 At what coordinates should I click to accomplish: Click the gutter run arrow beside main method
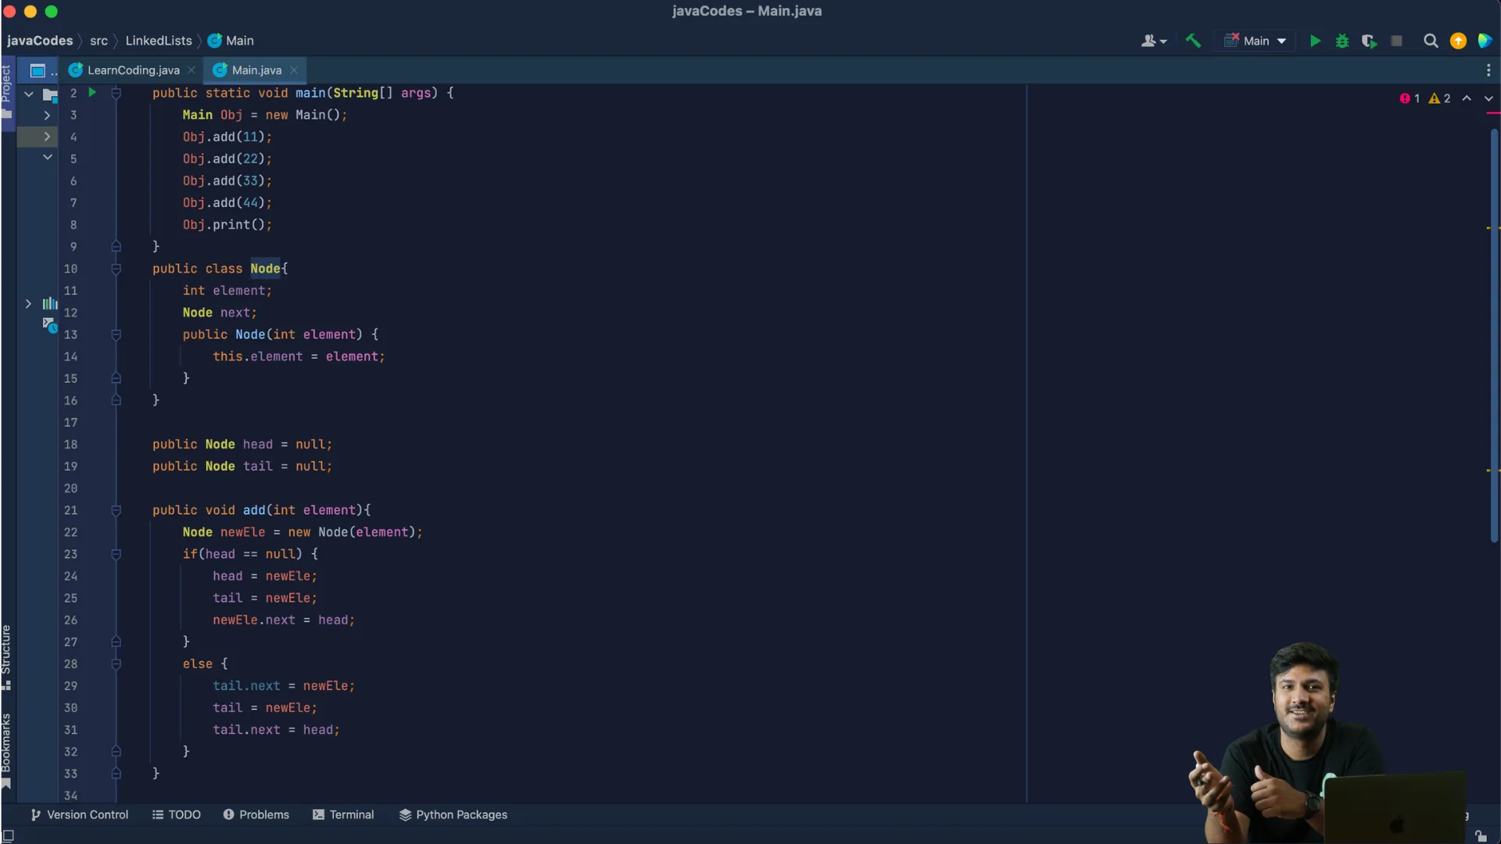coord(92,92)
